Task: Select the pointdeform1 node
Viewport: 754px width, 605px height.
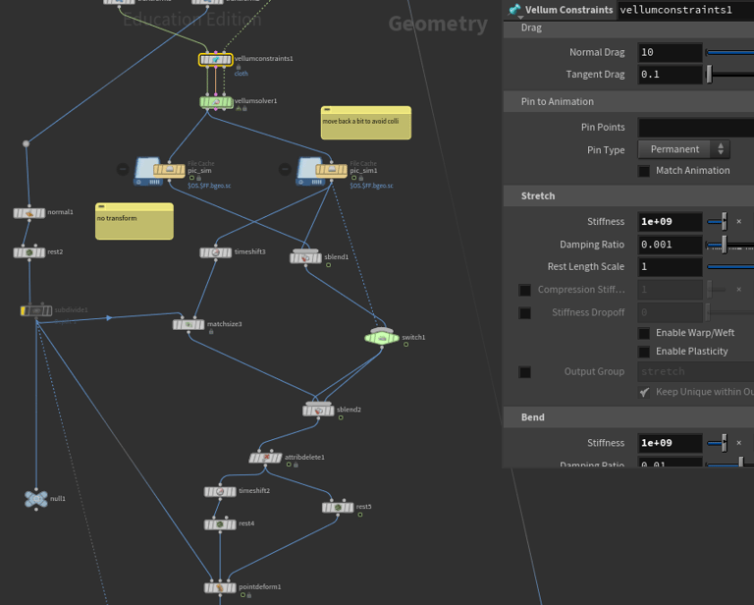Action: (220, 587)
